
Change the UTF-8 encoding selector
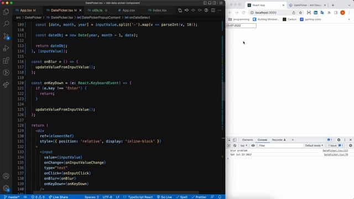click(107, 197)
